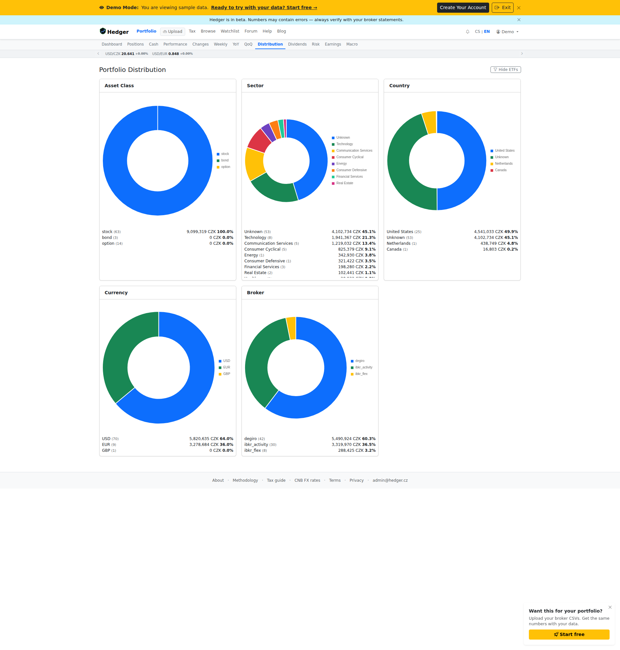Open the notifications bell

pyautogui.click(x=467, y=32)
